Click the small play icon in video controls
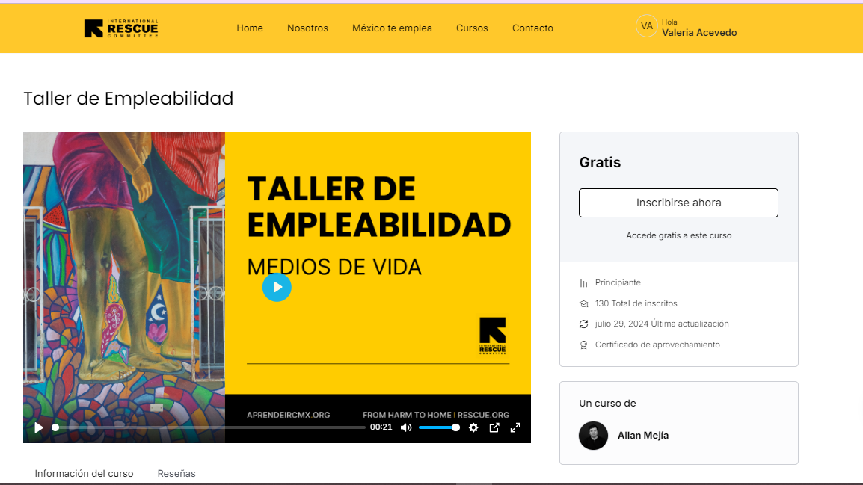The image size is (863, 485). (39, 427)
